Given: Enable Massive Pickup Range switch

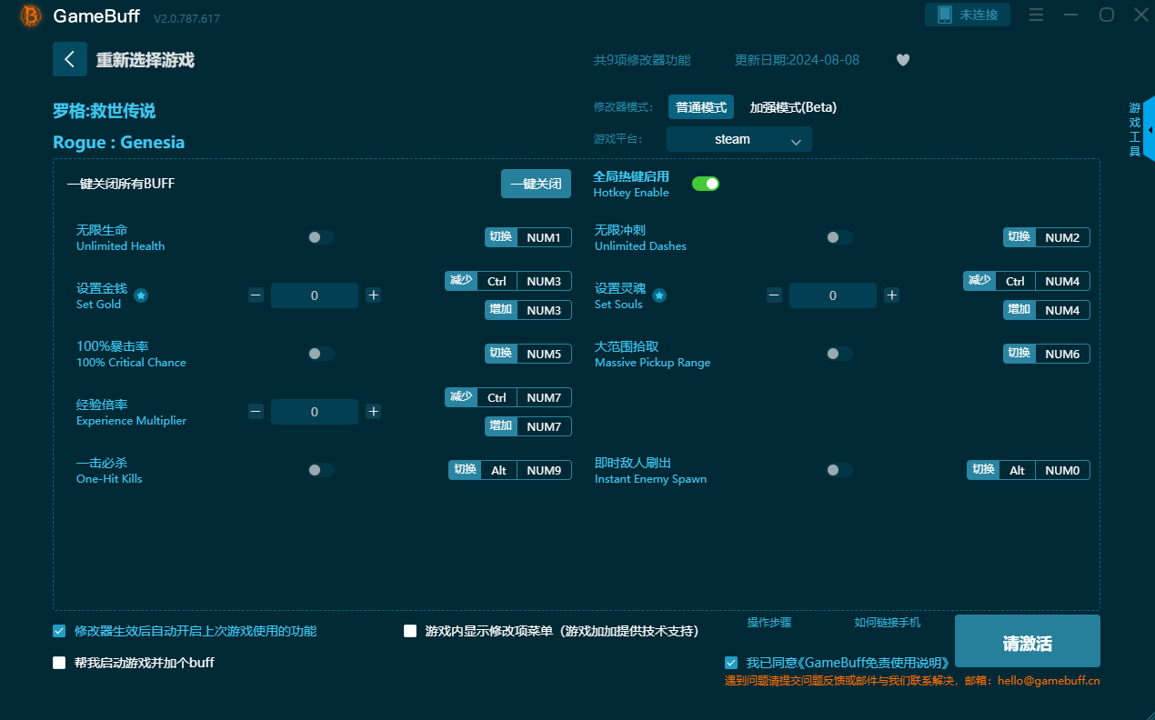Looking at the screenshot, I should tap(839, 354).
